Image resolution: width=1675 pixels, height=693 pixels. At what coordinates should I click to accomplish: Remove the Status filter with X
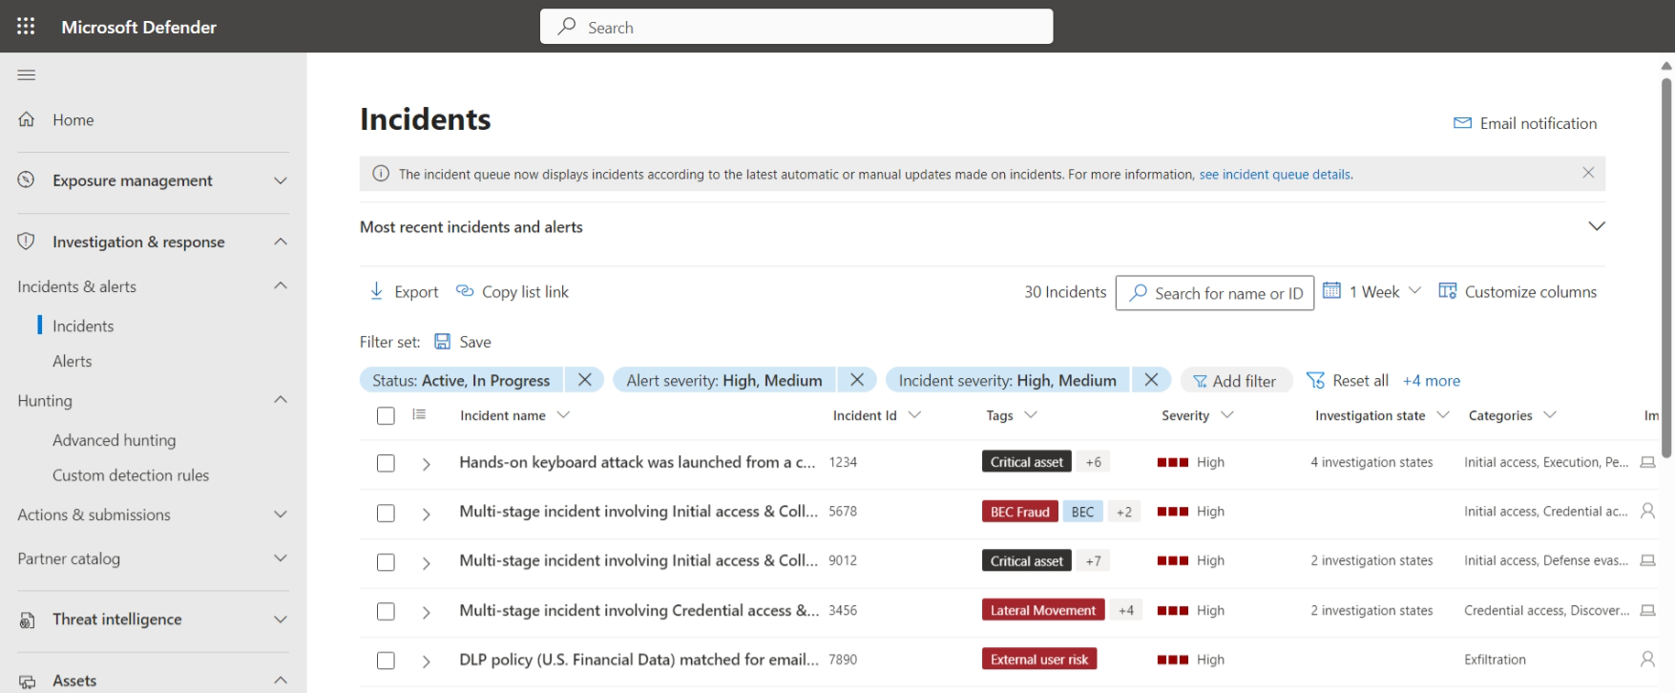[x=585, y=380]
